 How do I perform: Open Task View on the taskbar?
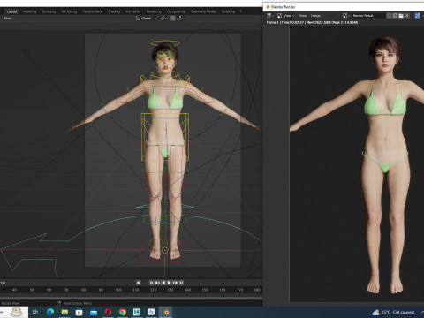[35, 312]
